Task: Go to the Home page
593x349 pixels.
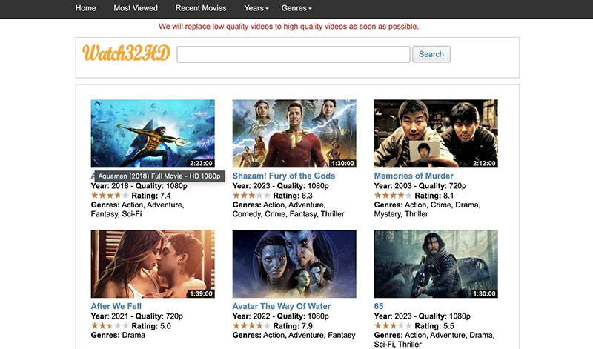Action: pyautogui.click(x=86, y=8)
